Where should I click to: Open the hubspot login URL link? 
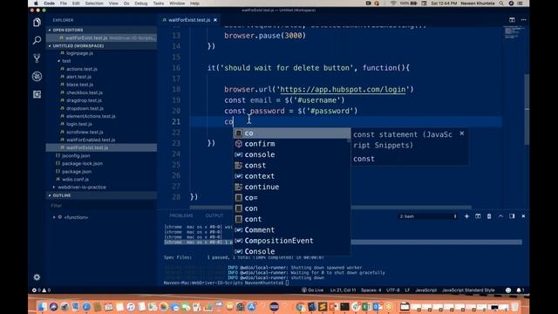point(343,89)
